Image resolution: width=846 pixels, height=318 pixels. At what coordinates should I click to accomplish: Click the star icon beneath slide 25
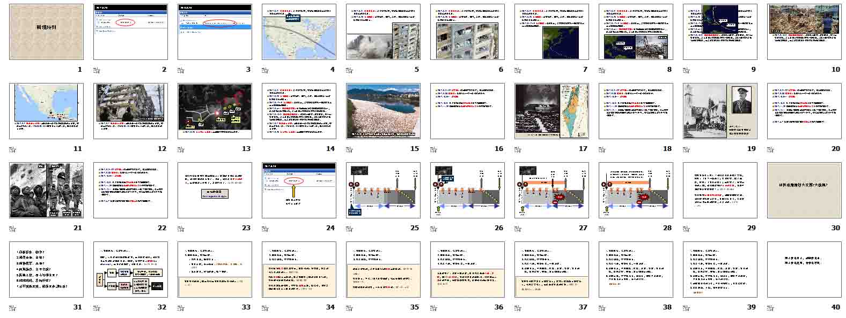click(349, 228)
